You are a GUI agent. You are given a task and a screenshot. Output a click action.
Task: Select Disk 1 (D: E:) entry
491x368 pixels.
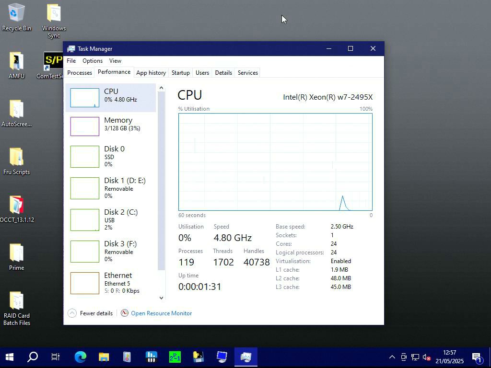(x=111, y=188)
